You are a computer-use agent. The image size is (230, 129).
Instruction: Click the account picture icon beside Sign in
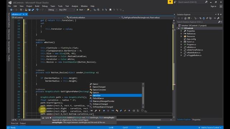221,6
